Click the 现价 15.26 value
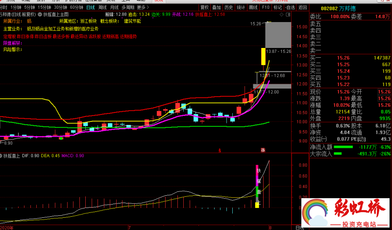 [343, 92]
